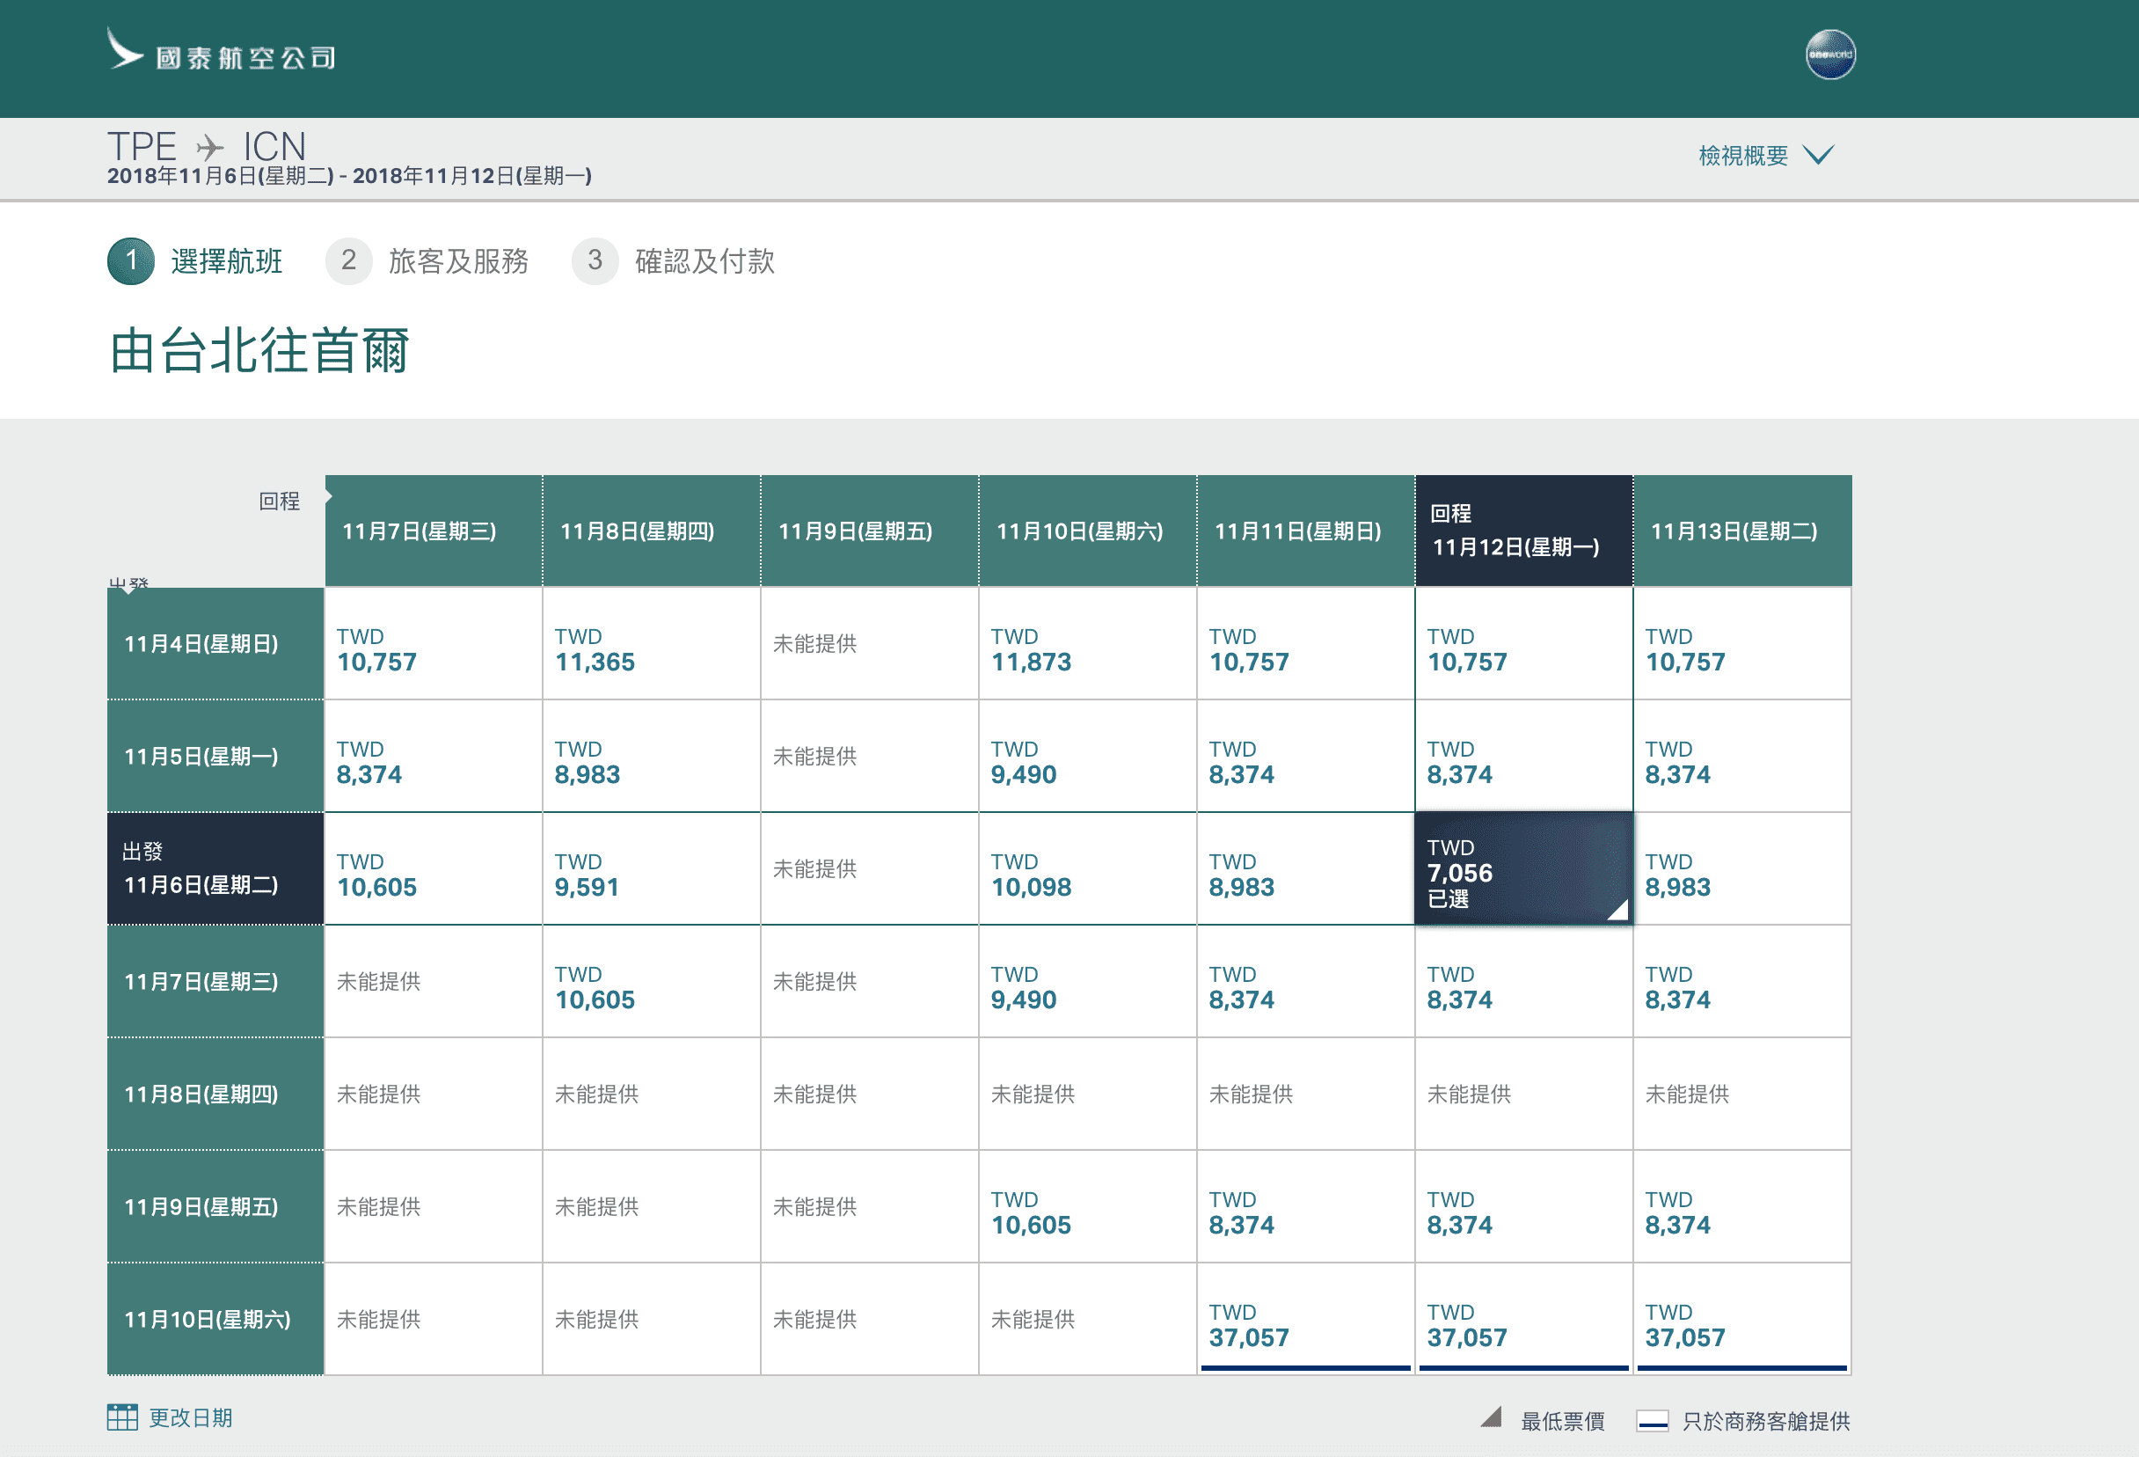Click the 更改日期 calendar icon
This screenshot has width=2139, height=1457.
(x=122, y=1417)
